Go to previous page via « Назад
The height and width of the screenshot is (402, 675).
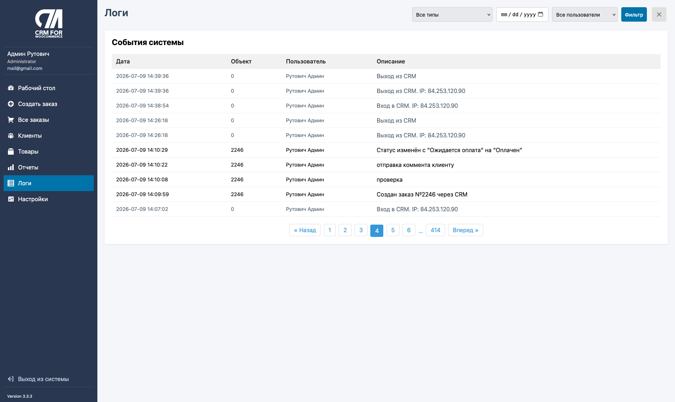point(305,230)
